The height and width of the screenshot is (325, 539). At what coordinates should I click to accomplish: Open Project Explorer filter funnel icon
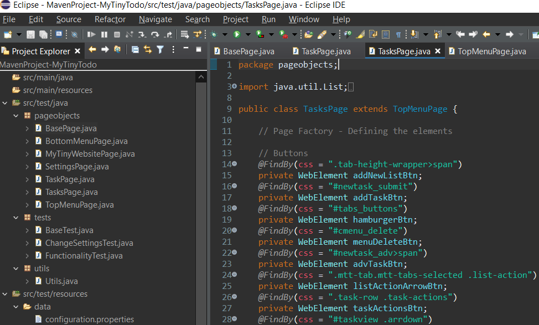[x=160, y=50]
